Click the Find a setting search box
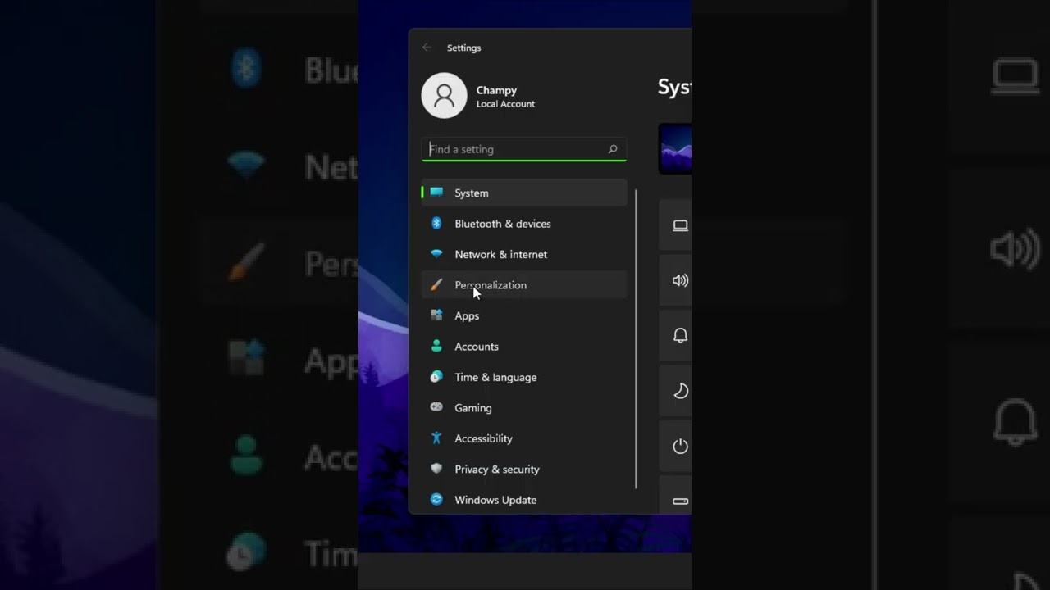This screenshot has height=590, width=1050. 524,149
